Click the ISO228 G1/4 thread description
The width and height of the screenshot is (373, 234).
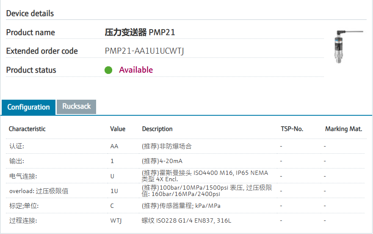(x=187, y=220)
